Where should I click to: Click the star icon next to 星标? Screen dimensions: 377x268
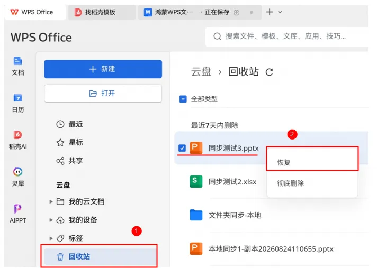[x=60, y=142]
